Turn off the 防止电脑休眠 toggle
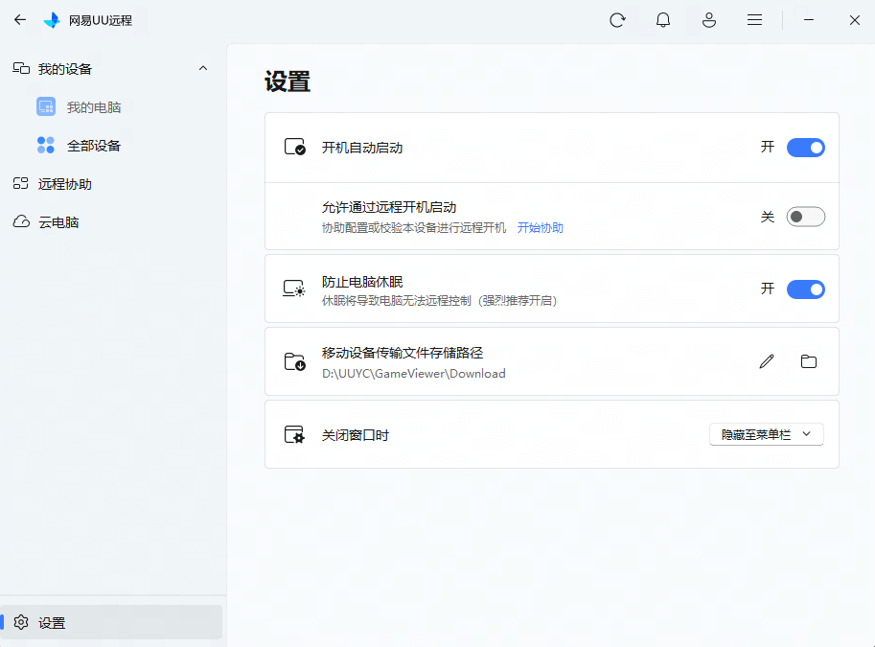The image size is (875, 647). [805, 289]
